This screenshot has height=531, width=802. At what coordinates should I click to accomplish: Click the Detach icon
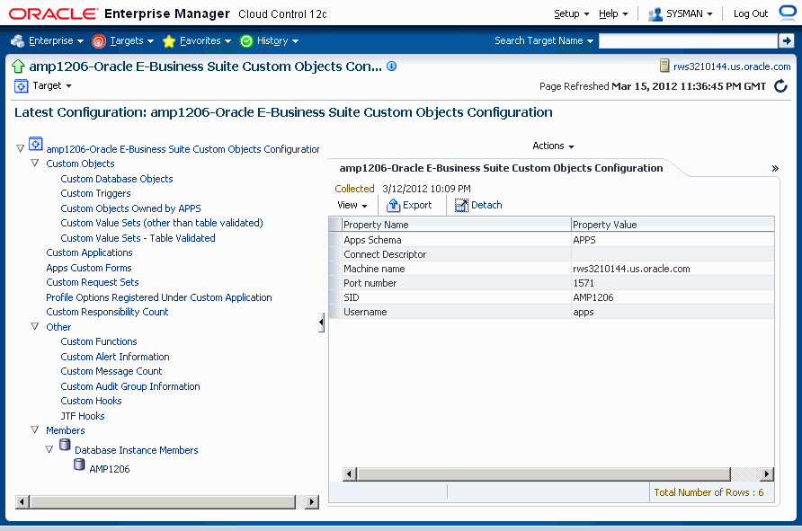point(461,205)
